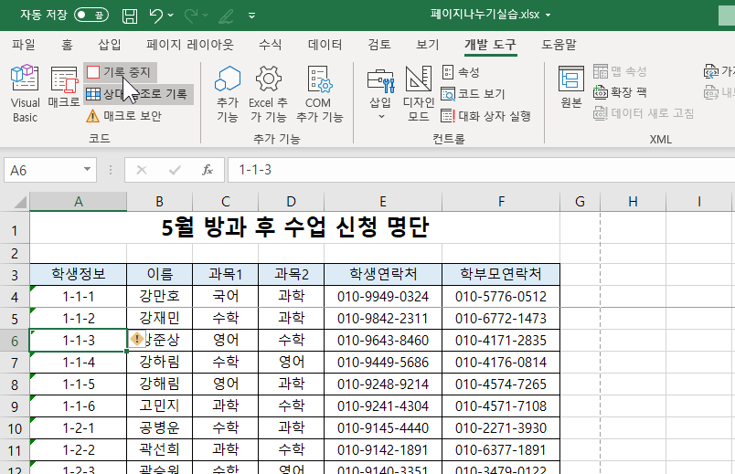Click 기록 중지 to stop recording
Viewport: 735px width, 474px height.
coord(120,72)
